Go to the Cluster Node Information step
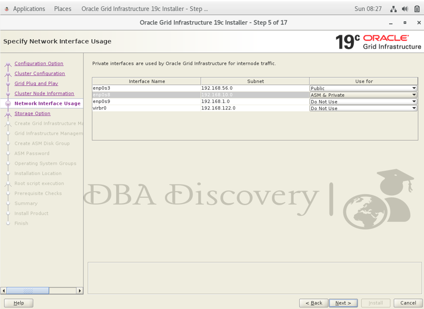Viewport: 424px width, 309px height. (44, 93)
